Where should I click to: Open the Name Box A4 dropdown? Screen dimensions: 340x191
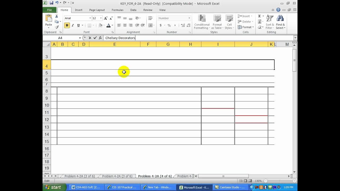tap(80, 38)
